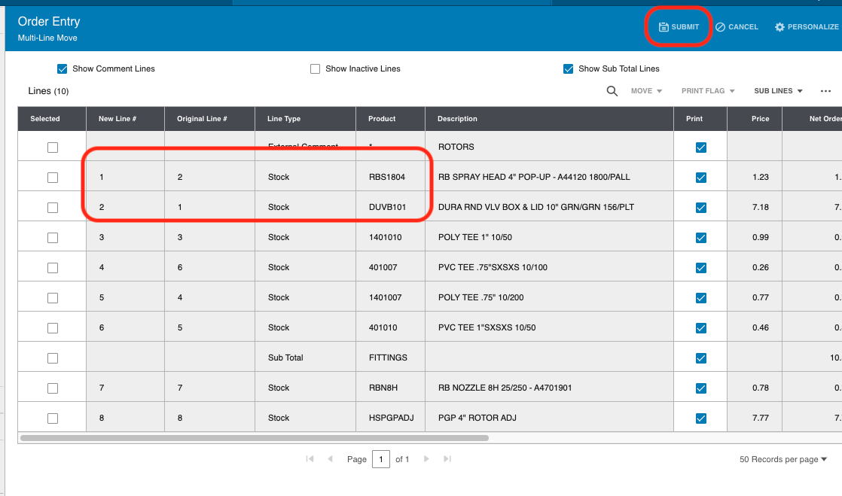Go to last page icon
This screenshot has width=842, height=496.
pos(447,459)
